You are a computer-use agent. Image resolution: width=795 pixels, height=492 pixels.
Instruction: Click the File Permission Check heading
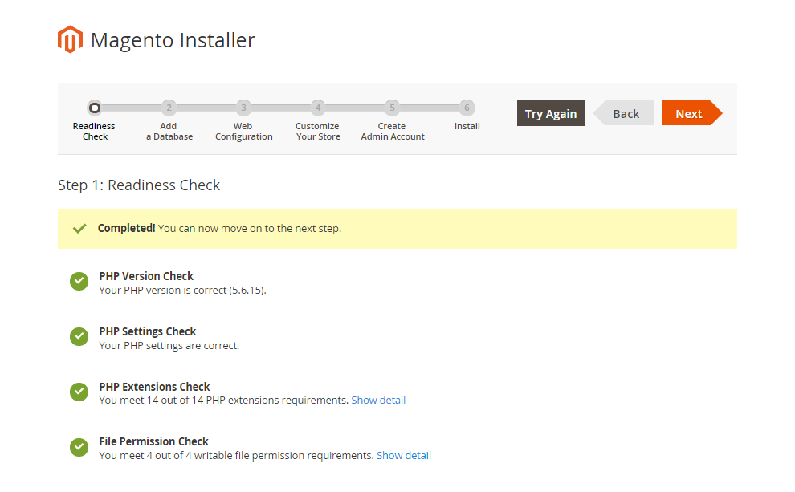pos(153,442)
